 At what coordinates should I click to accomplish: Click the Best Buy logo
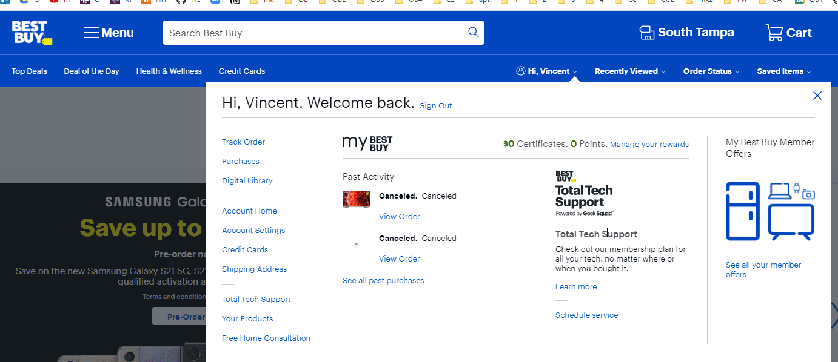32,33
